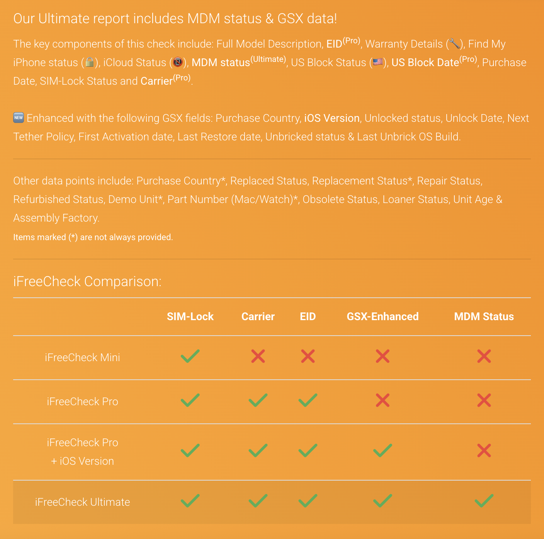Viewport: 544px width, 539px height.
Task: Select the iFreeCheck Mini row label
Action: point(82,357)
